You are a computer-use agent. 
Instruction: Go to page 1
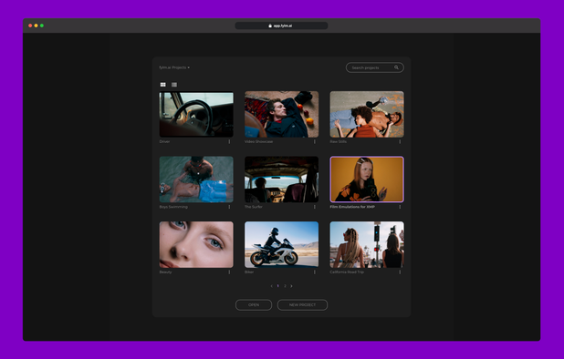coord(277,286)
